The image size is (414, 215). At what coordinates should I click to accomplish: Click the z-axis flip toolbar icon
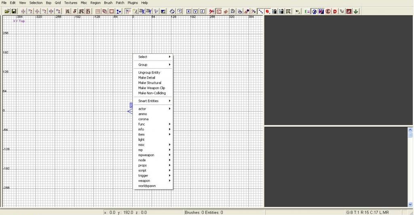(51, 11)
